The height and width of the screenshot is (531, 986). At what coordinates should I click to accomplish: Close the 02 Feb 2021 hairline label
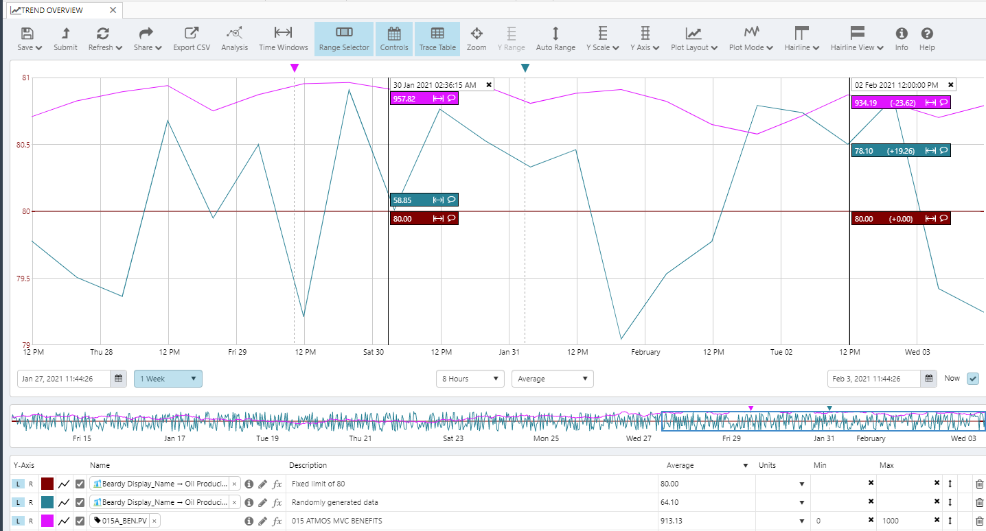click(x=950, y=85)
